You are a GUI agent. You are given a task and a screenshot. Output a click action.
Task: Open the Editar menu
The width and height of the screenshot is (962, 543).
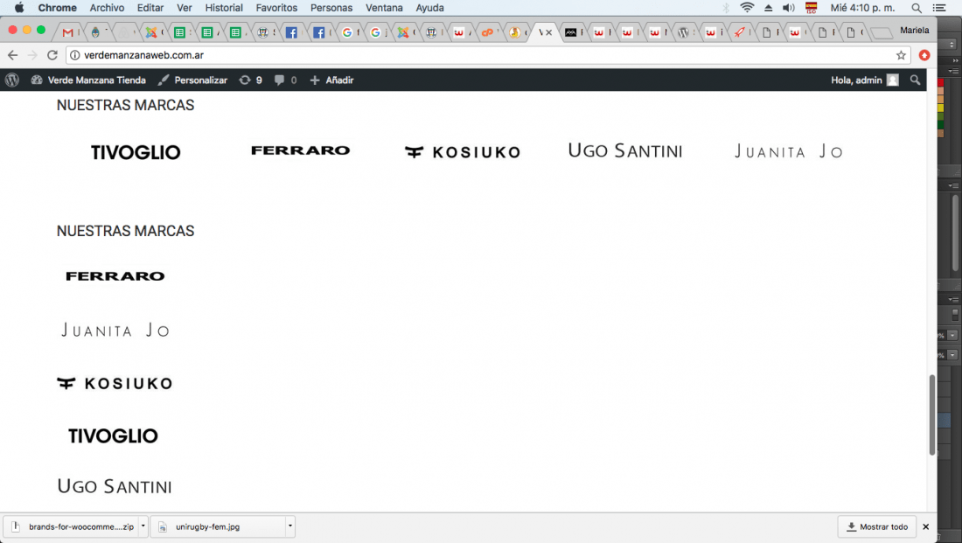[x=150, y=8]
